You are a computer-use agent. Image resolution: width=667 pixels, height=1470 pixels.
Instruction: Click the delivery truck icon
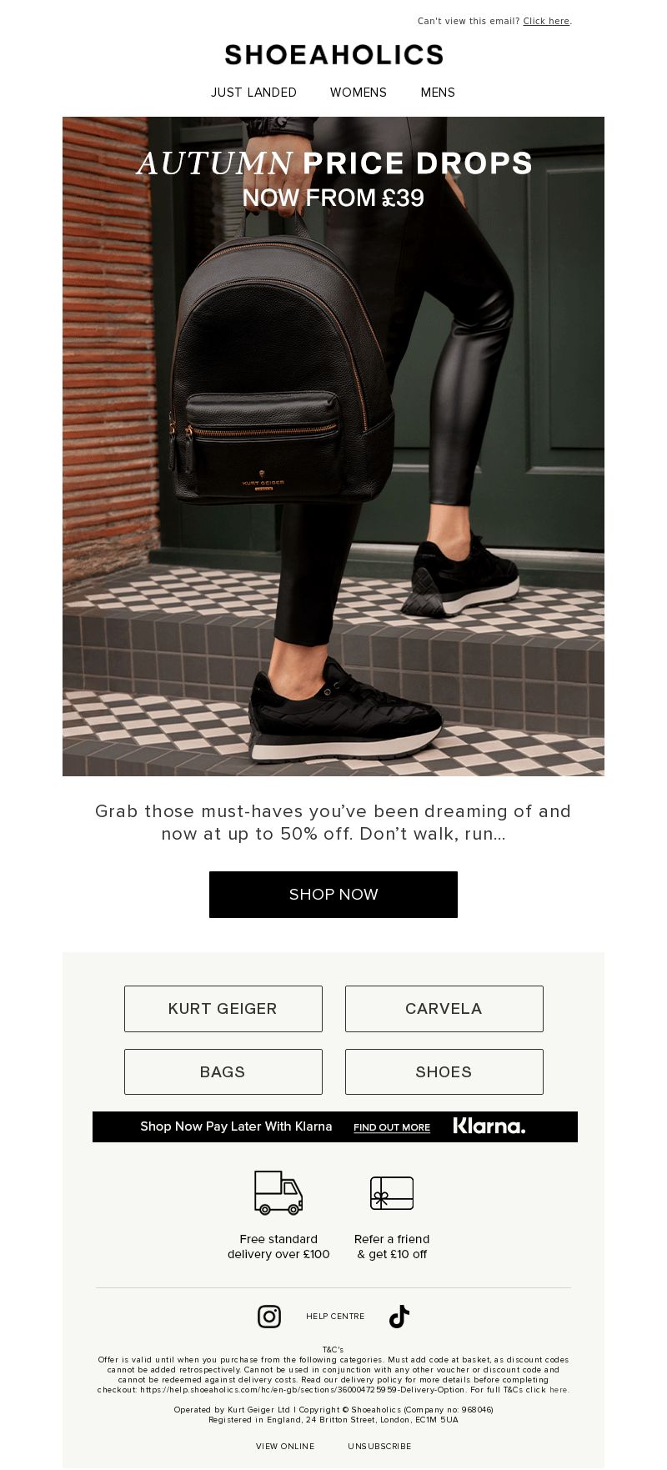(x=278, y=1192)
